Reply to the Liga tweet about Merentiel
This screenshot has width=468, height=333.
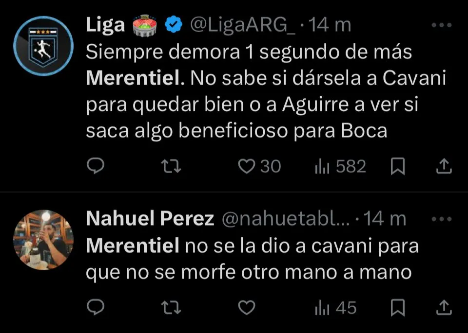pyautogui.click(x=96, y=167)
